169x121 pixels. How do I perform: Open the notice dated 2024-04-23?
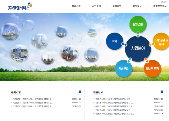pyautogui.click(x=33, y=99)
